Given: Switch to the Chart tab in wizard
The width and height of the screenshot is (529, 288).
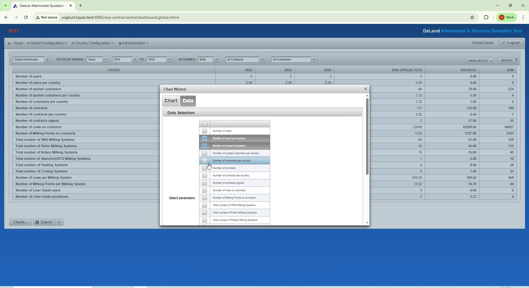Looking at the screenshot, I should click(x=171, y=101).
